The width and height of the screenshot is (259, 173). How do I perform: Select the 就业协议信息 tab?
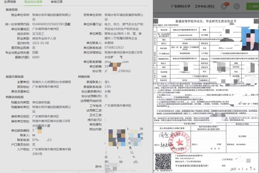[x=33, y=2]
